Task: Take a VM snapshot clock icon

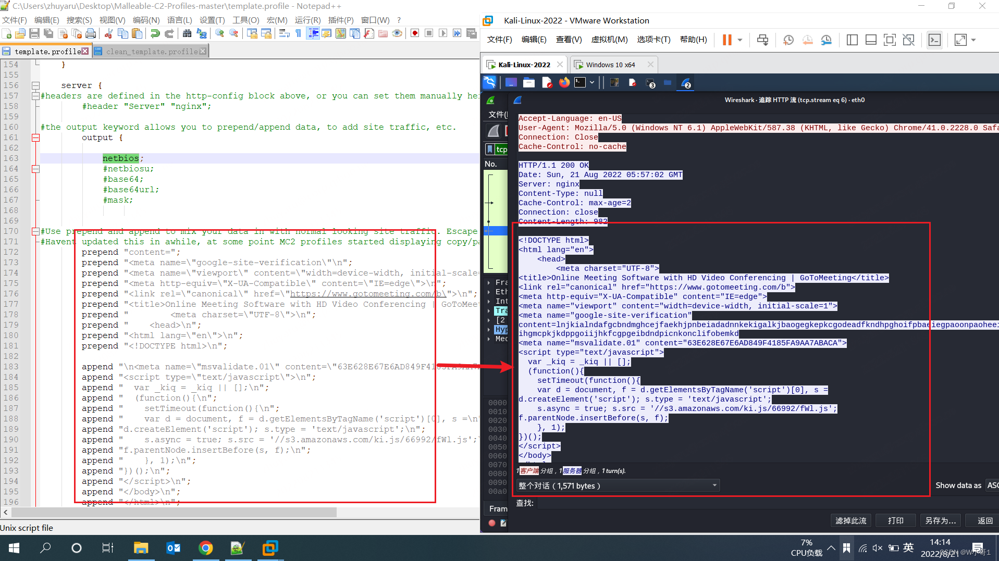Action: pos(788,40)
